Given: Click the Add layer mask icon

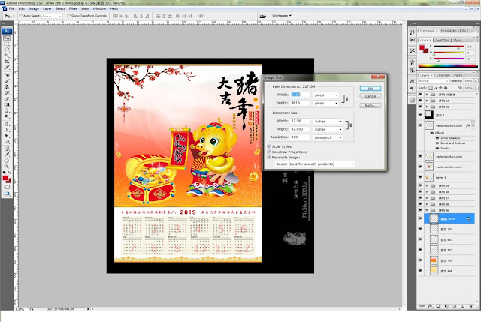Looking at the screenshot, I should point(438,306).
